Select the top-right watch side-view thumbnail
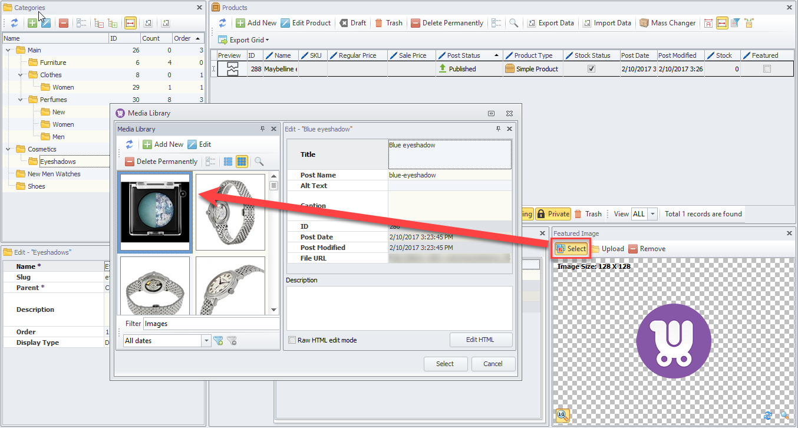Image resolution: width=798 pixels, height=428 pixels. [x=230, y=212]
